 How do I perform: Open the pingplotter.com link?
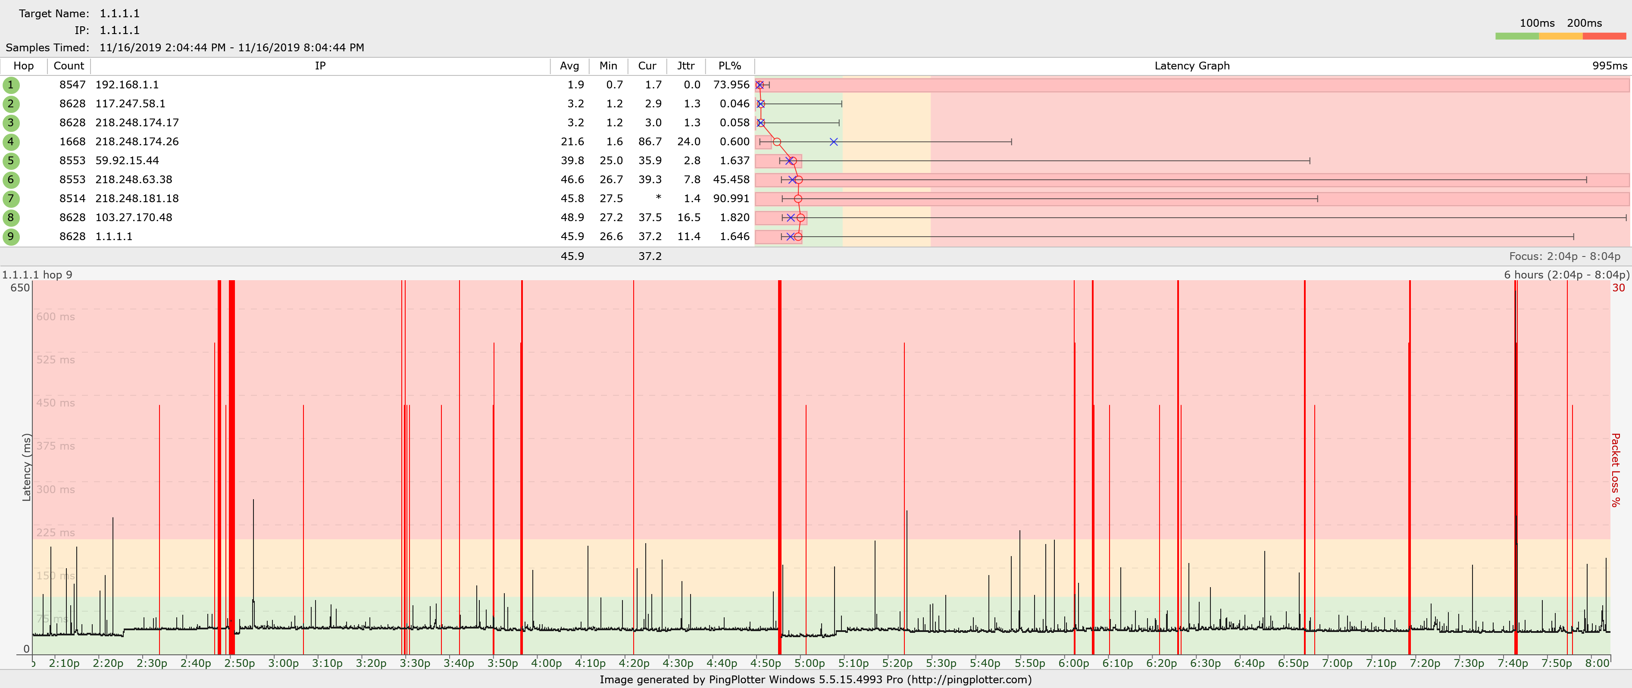click(979, 679)
